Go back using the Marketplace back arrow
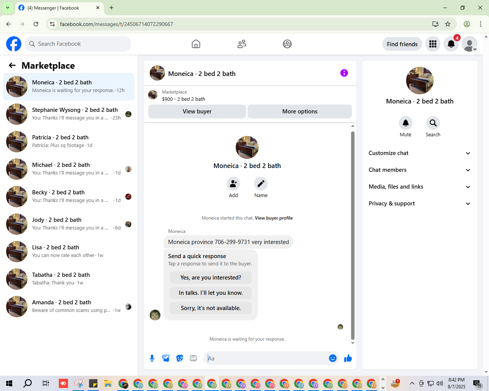This screenshot has width=489, height=391. [12, 66]
